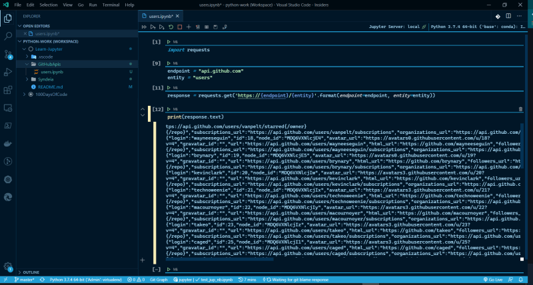Restart the Jupyter kernel
Image resolution: width=533 pixels, height=285 pixels.
(x=171, y=27)
